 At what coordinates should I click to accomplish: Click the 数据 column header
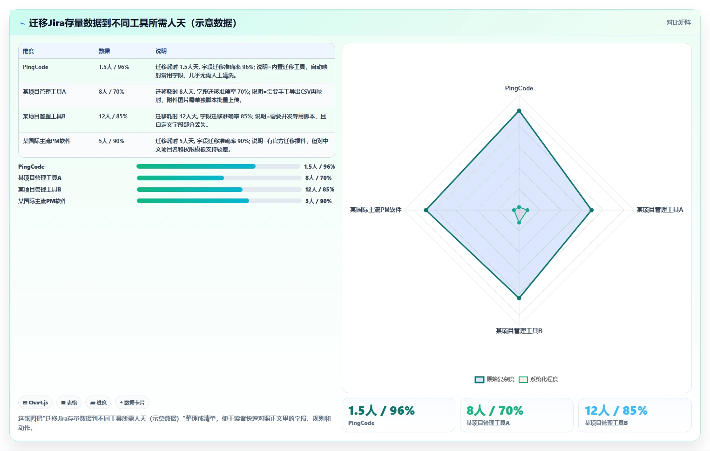[104, 51]
